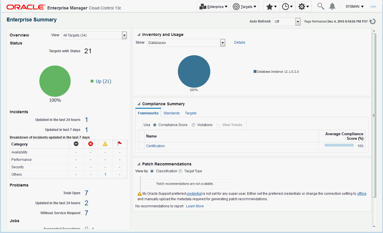Click the Up (21) status link
This screenshot has height=233, width=383.
point(103,81)
